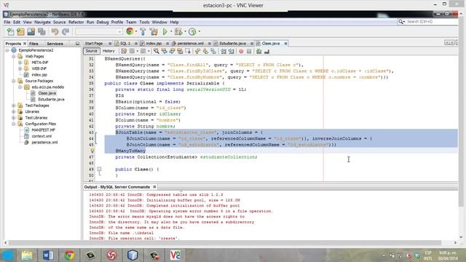
Task: Click the Save All toolbar icon
Action: tap(42, 31)
